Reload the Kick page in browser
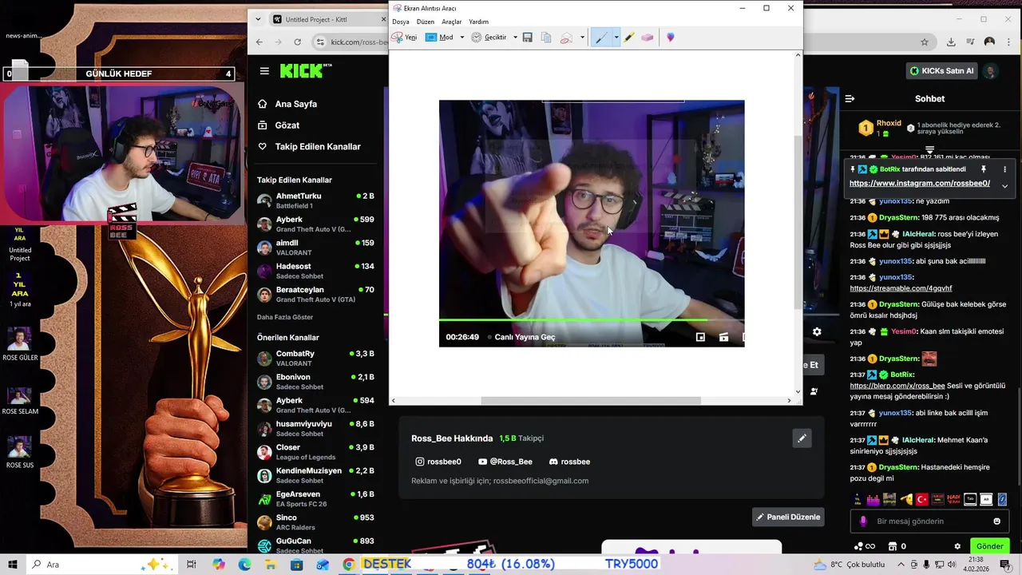 click(x=297, y=42)
